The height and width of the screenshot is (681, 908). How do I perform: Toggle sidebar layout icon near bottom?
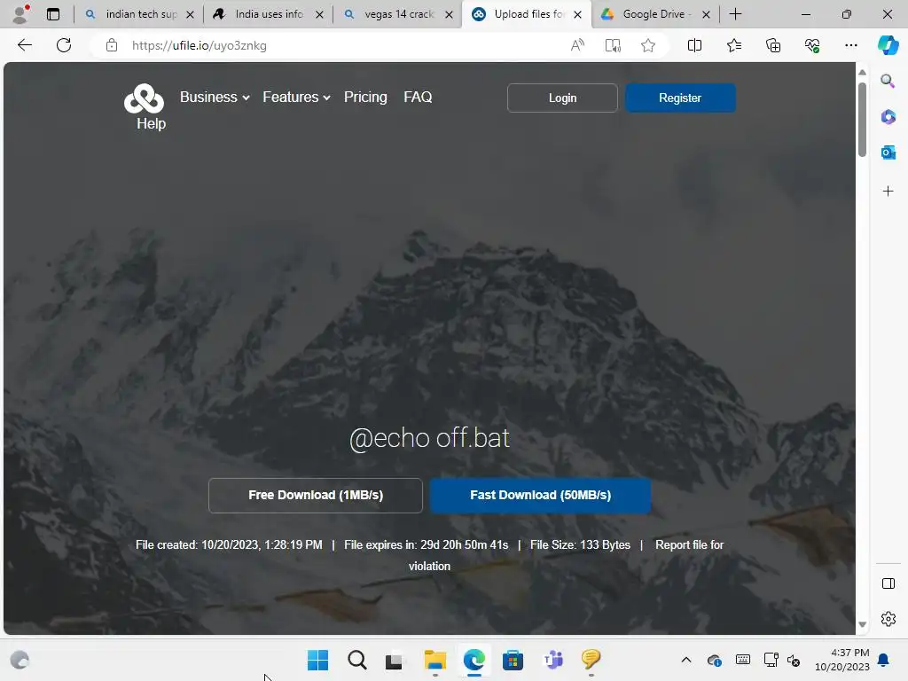pyautogui.click(x=888, y=583)
